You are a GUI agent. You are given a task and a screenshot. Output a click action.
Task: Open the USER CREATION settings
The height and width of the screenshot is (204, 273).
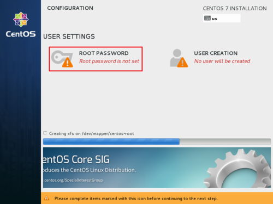[210, 58]
